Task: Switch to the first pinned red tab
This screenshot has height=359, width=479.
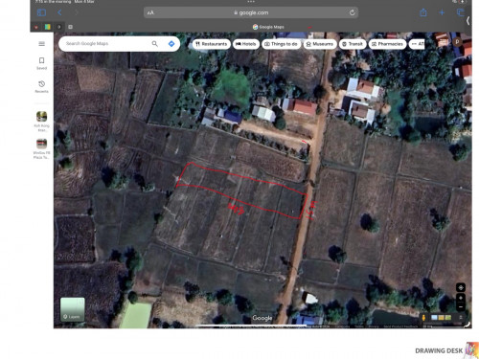Action: 36,27
